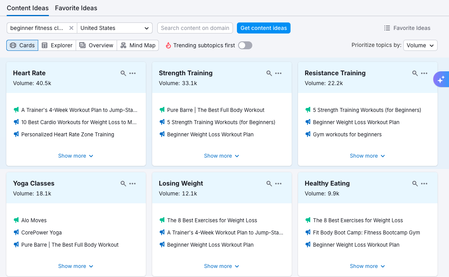Click search icon on Heart Rate card
The image size is (449, 277).
point(123,73)
